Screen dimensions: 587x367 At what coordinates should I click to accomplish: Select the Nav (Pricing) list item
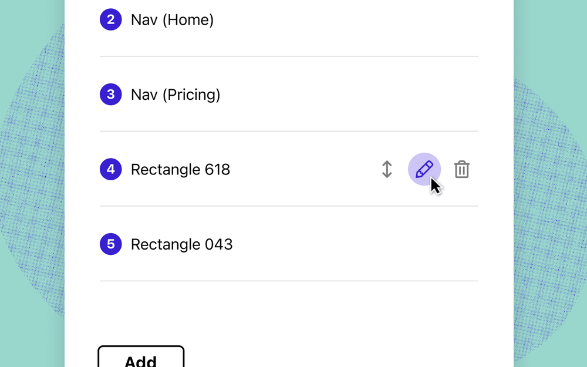pos(176,94)
